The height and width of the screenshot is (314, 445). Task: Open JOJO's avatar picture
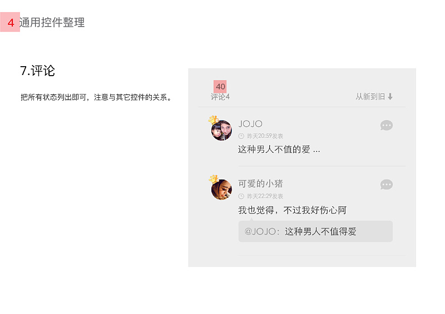point(221,130)
